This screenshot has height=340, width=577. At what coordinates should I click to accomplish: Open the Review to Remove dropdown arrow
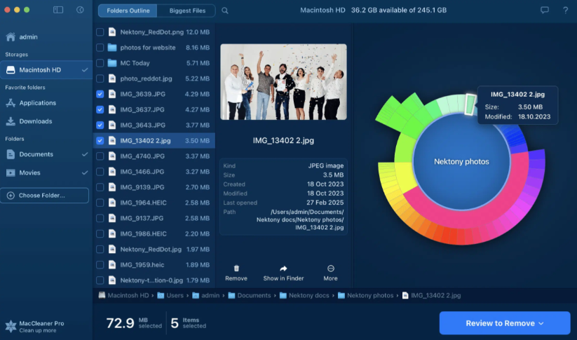coord(541,323)
